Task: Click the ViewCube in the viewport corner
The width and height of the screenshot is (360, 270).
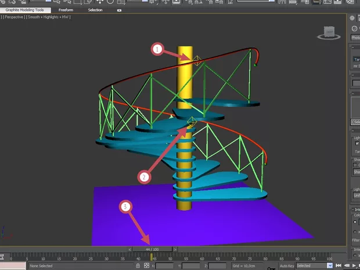Action: 330,33
